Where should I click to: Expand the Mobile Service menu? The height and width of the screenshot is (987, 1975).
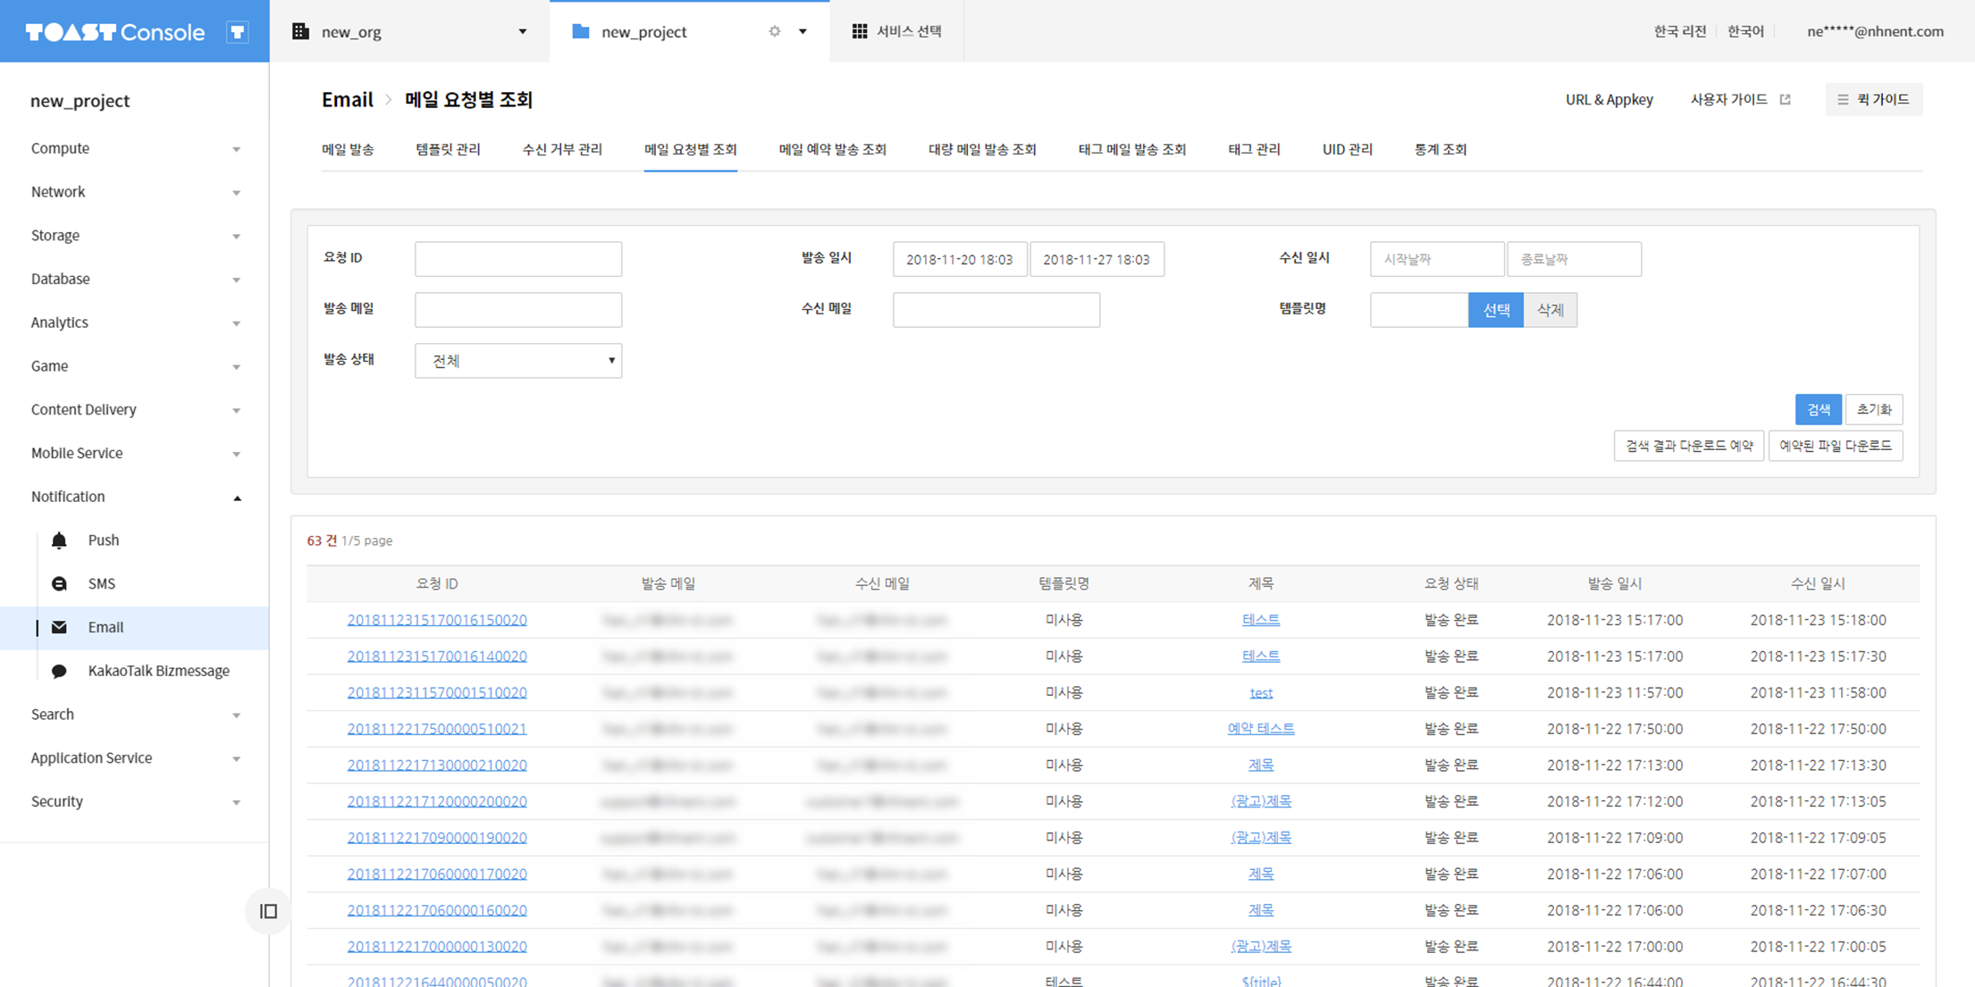(134, 453)
